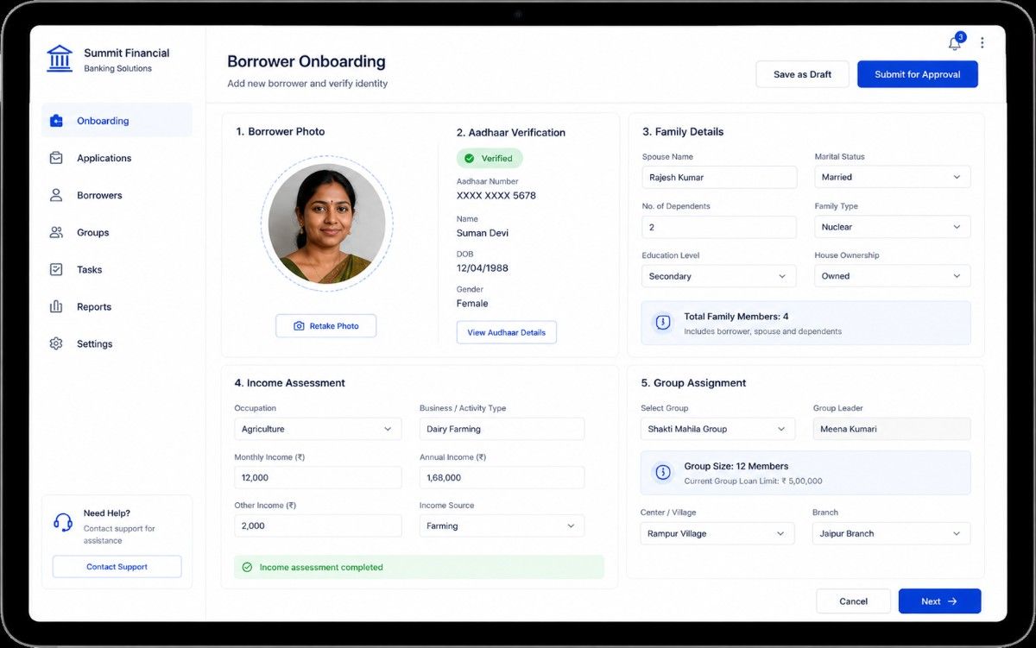Click the Monthly Income field
This screenshot has width=1036, height=648.
(318, 477)
